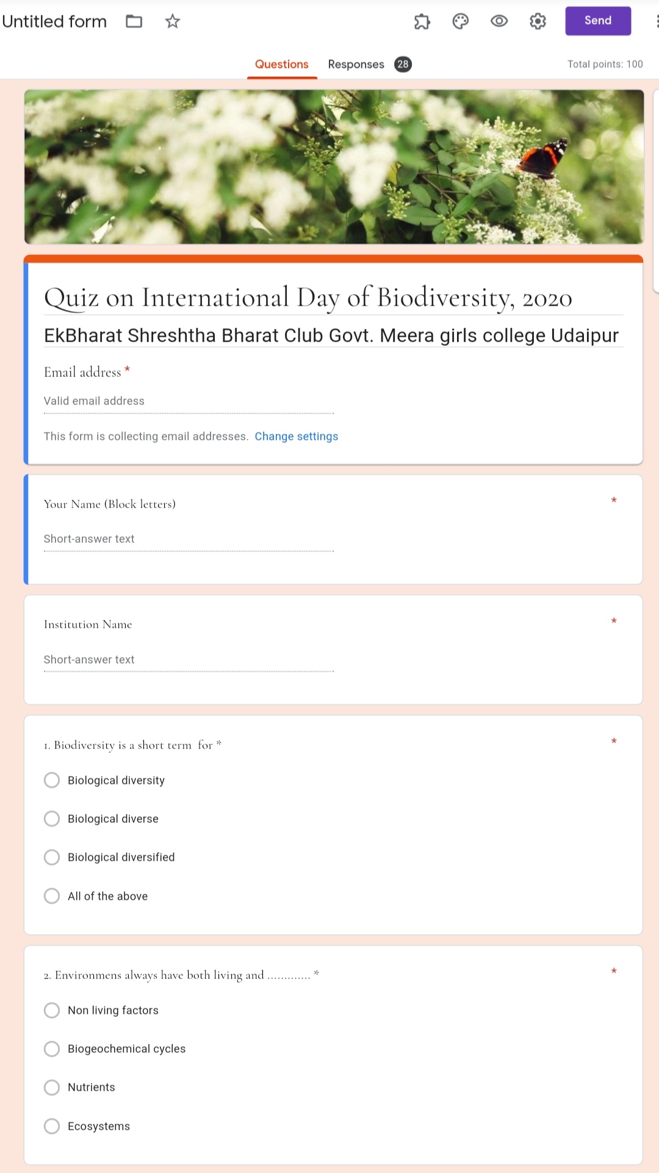This screenshot has height=1173, width=659.
Task: Select the All of the above option
Action: (52, 896)
